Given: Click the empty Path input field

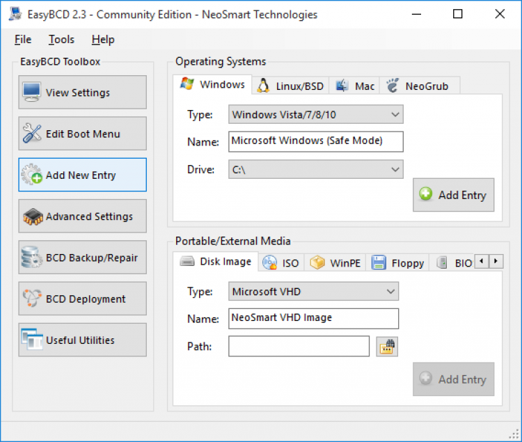Looking at the screenshot, I should (x=299, y=346).
